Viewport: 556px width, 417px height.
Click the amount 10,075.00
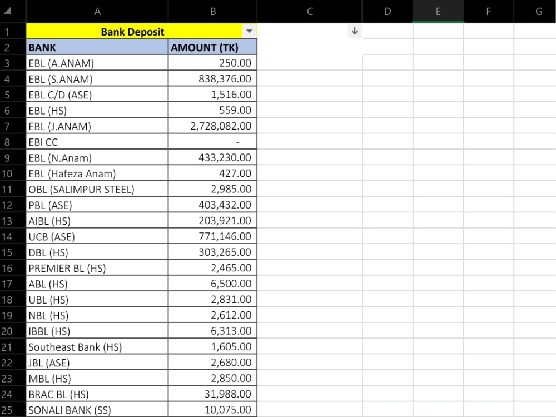coord(228,410)
